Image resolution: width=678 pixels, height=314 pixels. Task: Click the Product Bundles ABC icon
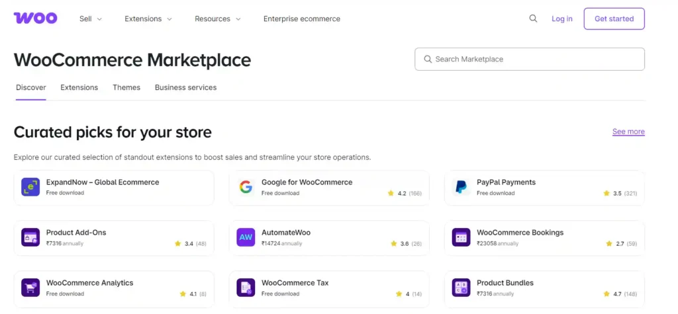[x=461, y=288]
